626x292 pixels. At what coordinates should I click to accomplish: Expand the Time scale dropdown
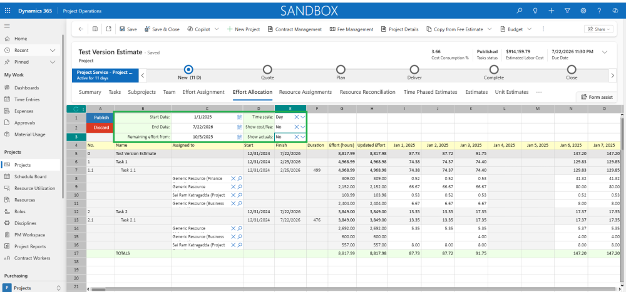[x=304, y=117]
